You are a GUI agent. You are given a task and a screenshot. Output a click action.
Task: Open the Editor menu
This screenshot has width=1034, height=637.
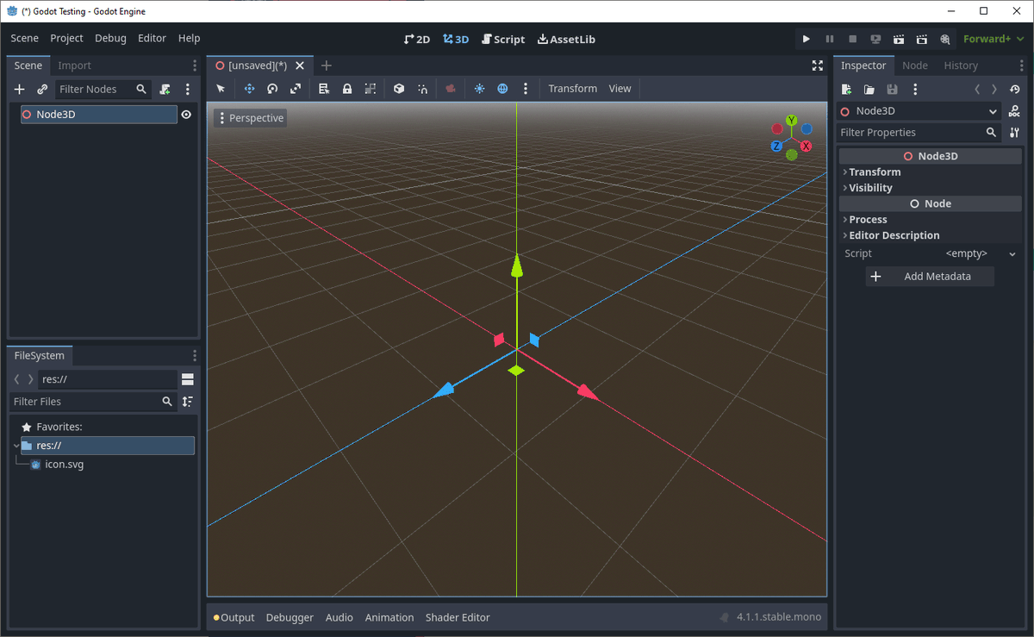(152, 38)
